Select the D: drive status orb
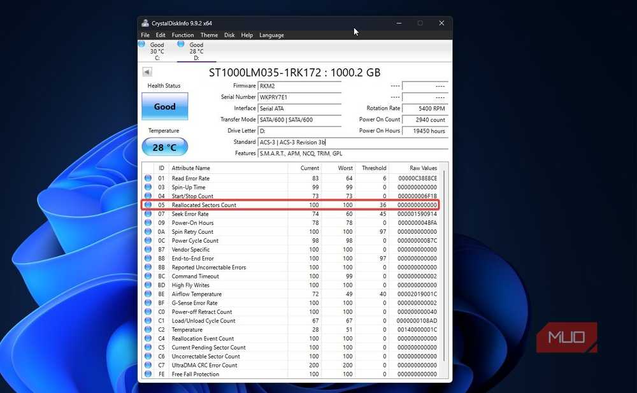The width and height of the screenshot is (637, 393). pyautogui.click(x=181, y=44)
